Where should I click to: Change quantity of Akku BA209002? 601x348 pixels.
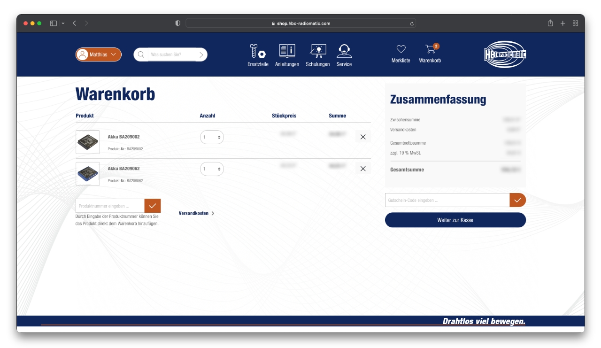[x=212, y=137]
